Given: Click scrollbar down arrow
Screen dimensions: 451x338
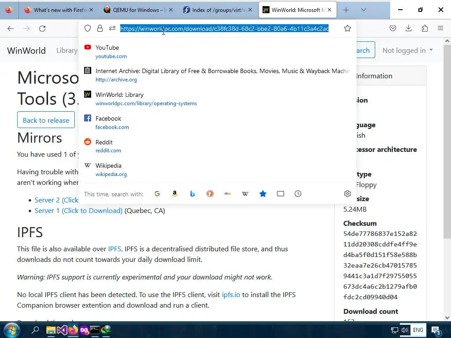Looking at the screenshot, I should (447, 318).
